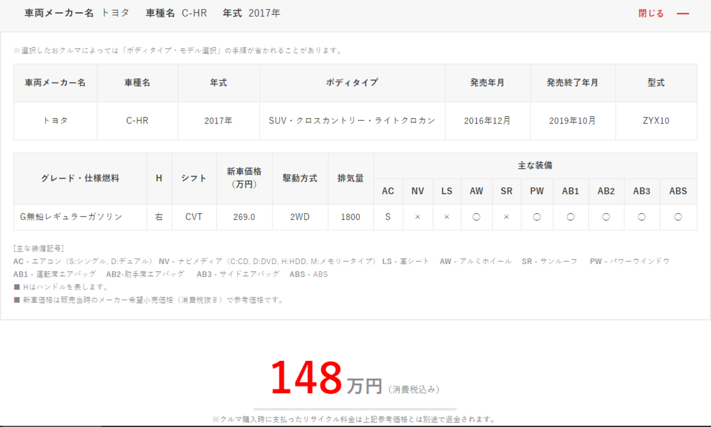Click the SUV・クロスカントリー・ライトクロカン body type cell
The width and height of the screenshot is (711, 427).
(352, 121)
